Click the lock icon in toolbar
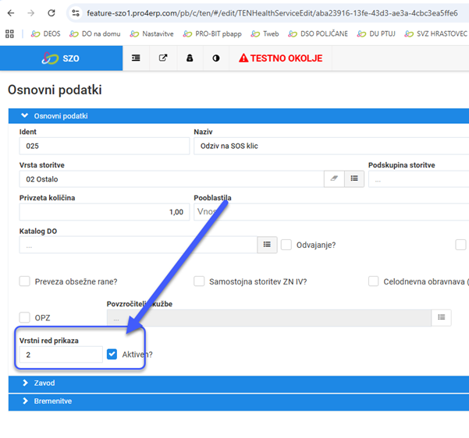This screenshot has height=438, width=469. pos(190,58)
